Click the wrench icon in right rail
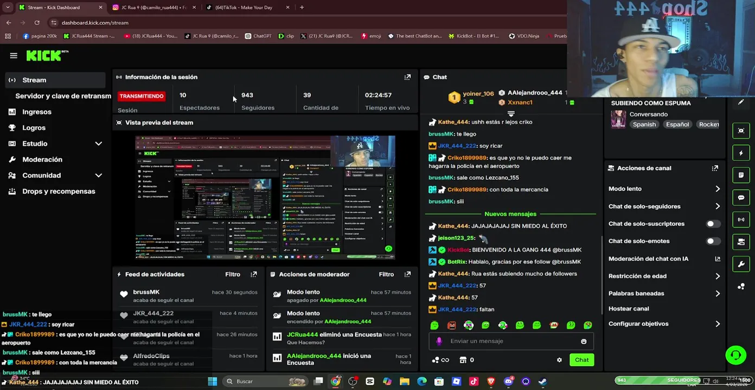The height and width of the screenshot is (390, 755). pos(741,264)
